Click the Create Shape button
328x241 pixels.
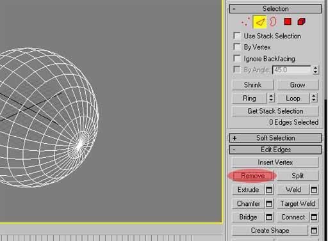[x=270, y=230]
